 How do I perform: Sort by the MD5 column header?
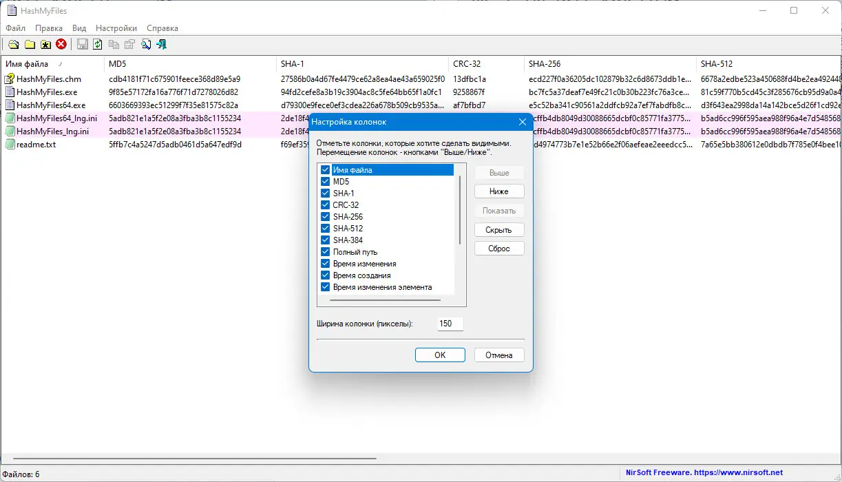[x=191, y=64]
